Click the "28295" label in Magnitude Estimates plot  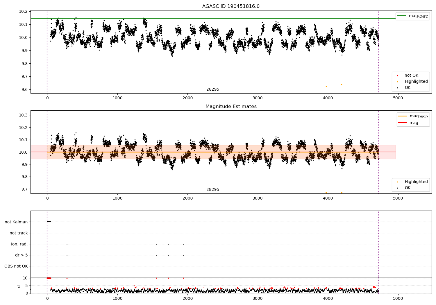coord(213,190)
